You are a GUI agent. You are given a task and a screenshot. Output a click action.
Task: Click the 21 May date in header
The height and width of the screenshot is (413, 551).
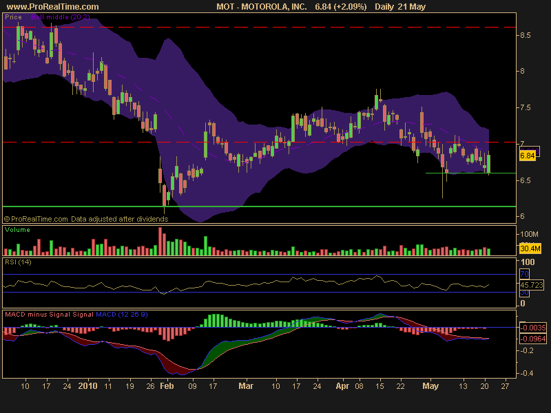412,7
